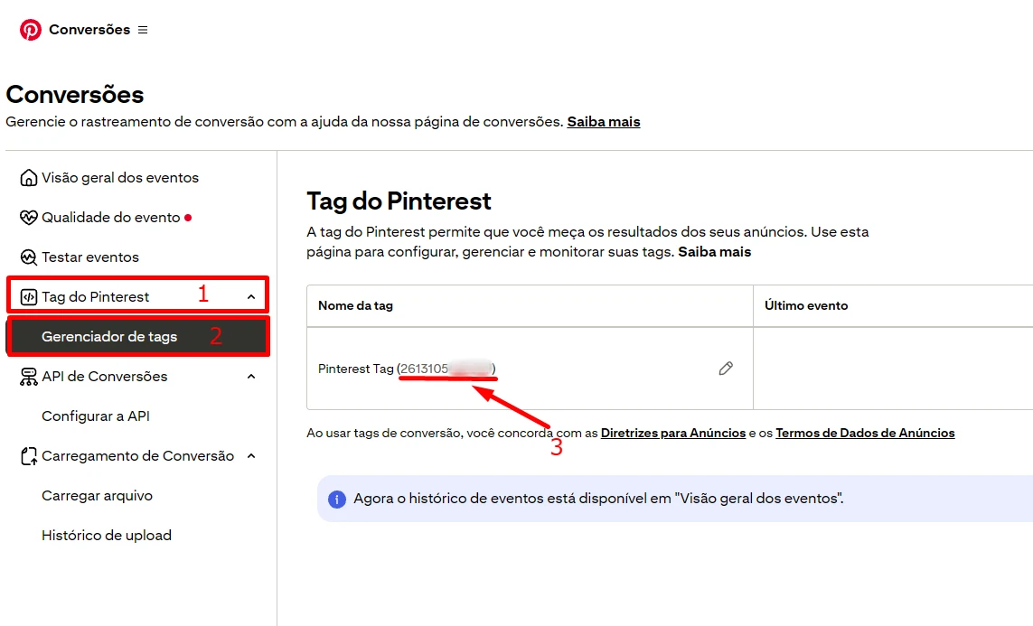Screen dimensions: 1033x626
Task: Open Diretrizes para Anúncios link
Action: (673, 433)
